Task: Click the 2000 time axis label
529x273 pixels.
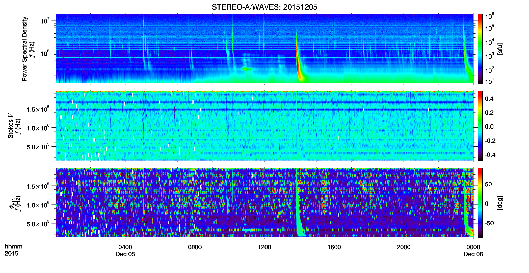Action: tap(404, 247)
